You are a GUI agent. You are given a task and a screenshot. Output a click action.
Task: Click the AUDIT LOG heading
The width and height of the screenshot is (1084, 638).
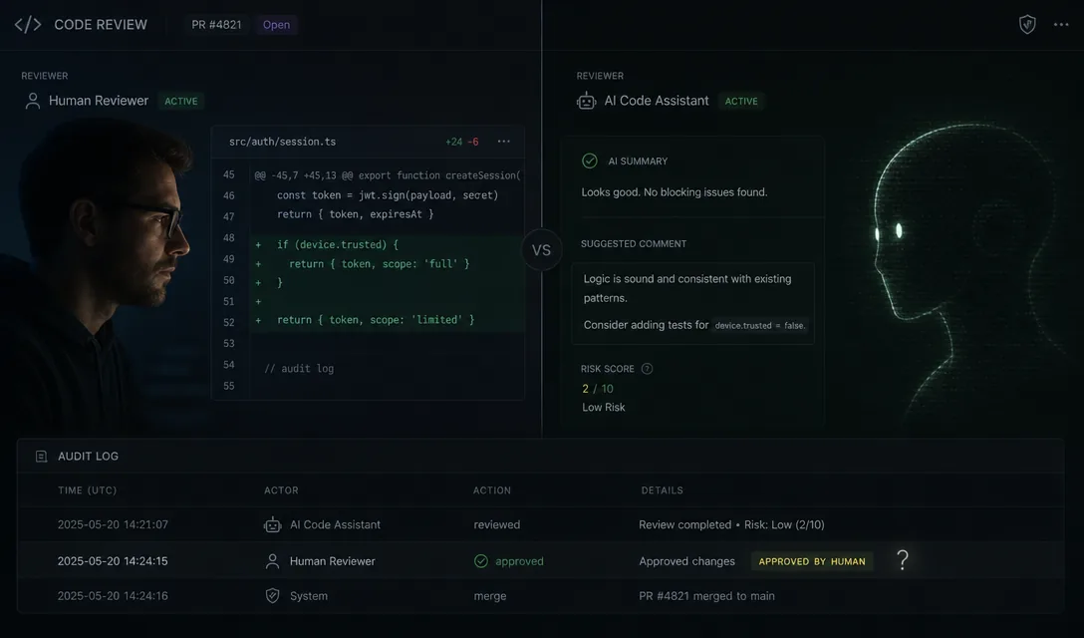point(88,457)
